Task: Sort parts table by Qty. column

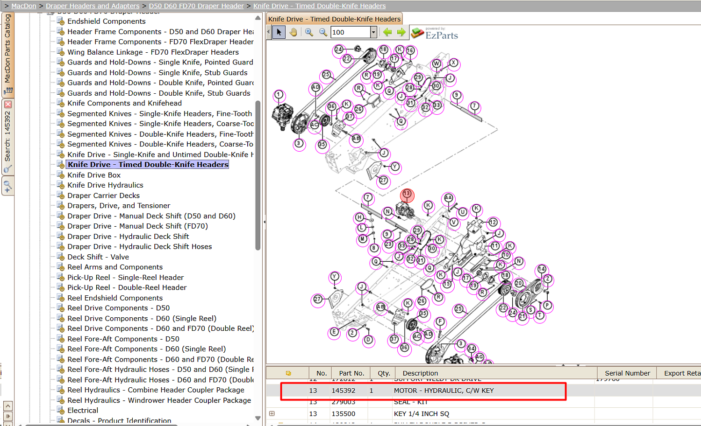Action: click(384, 373)
